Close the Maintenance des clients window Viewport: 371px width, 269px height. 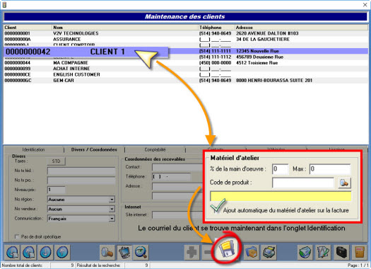click(x=365, y=5)
